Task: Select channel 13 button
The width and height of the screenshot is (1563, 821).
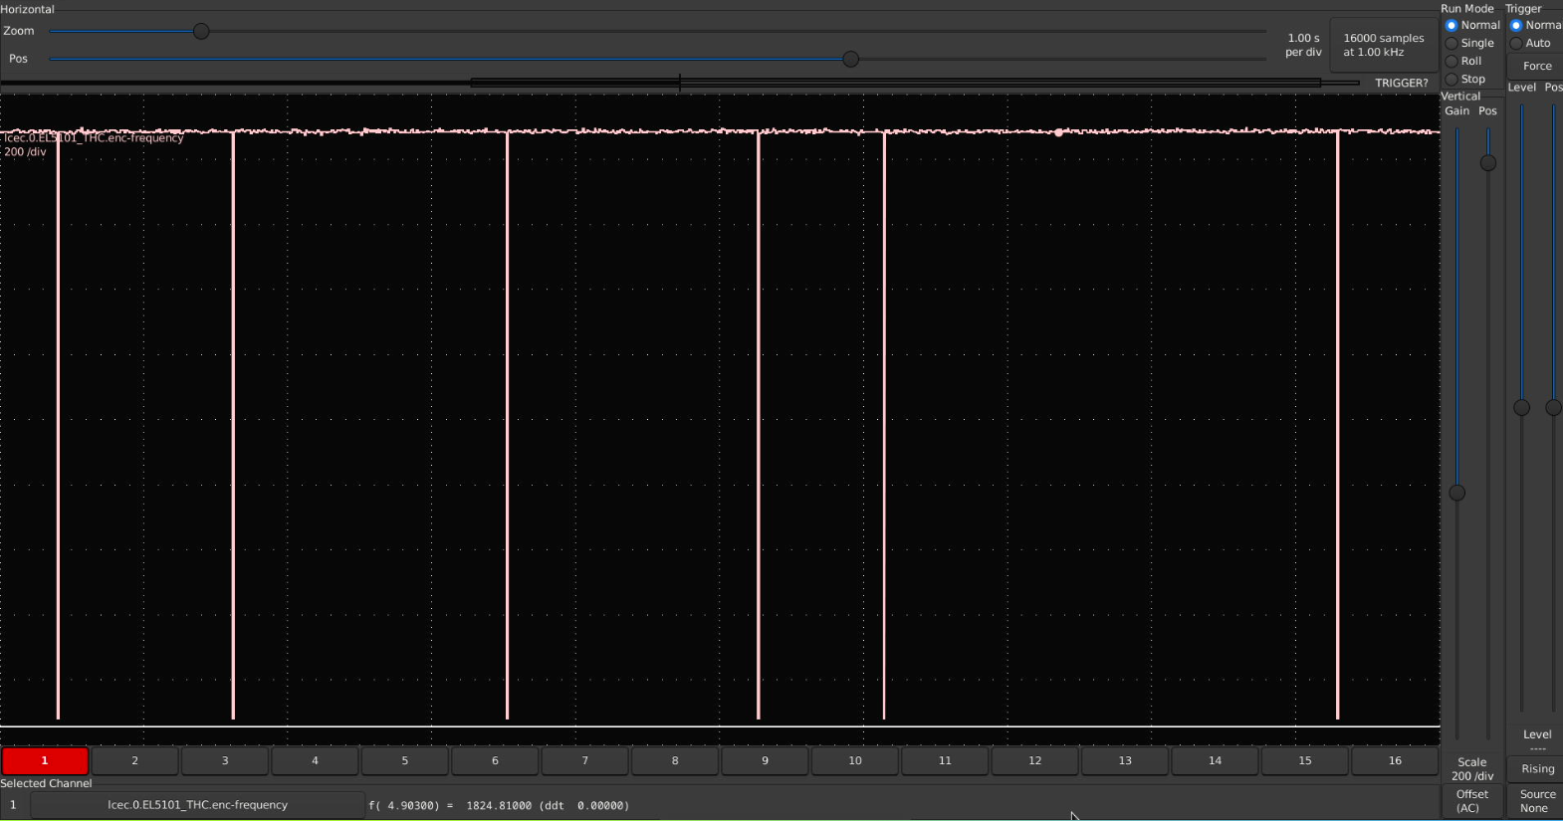Action: pos(1125,760)
